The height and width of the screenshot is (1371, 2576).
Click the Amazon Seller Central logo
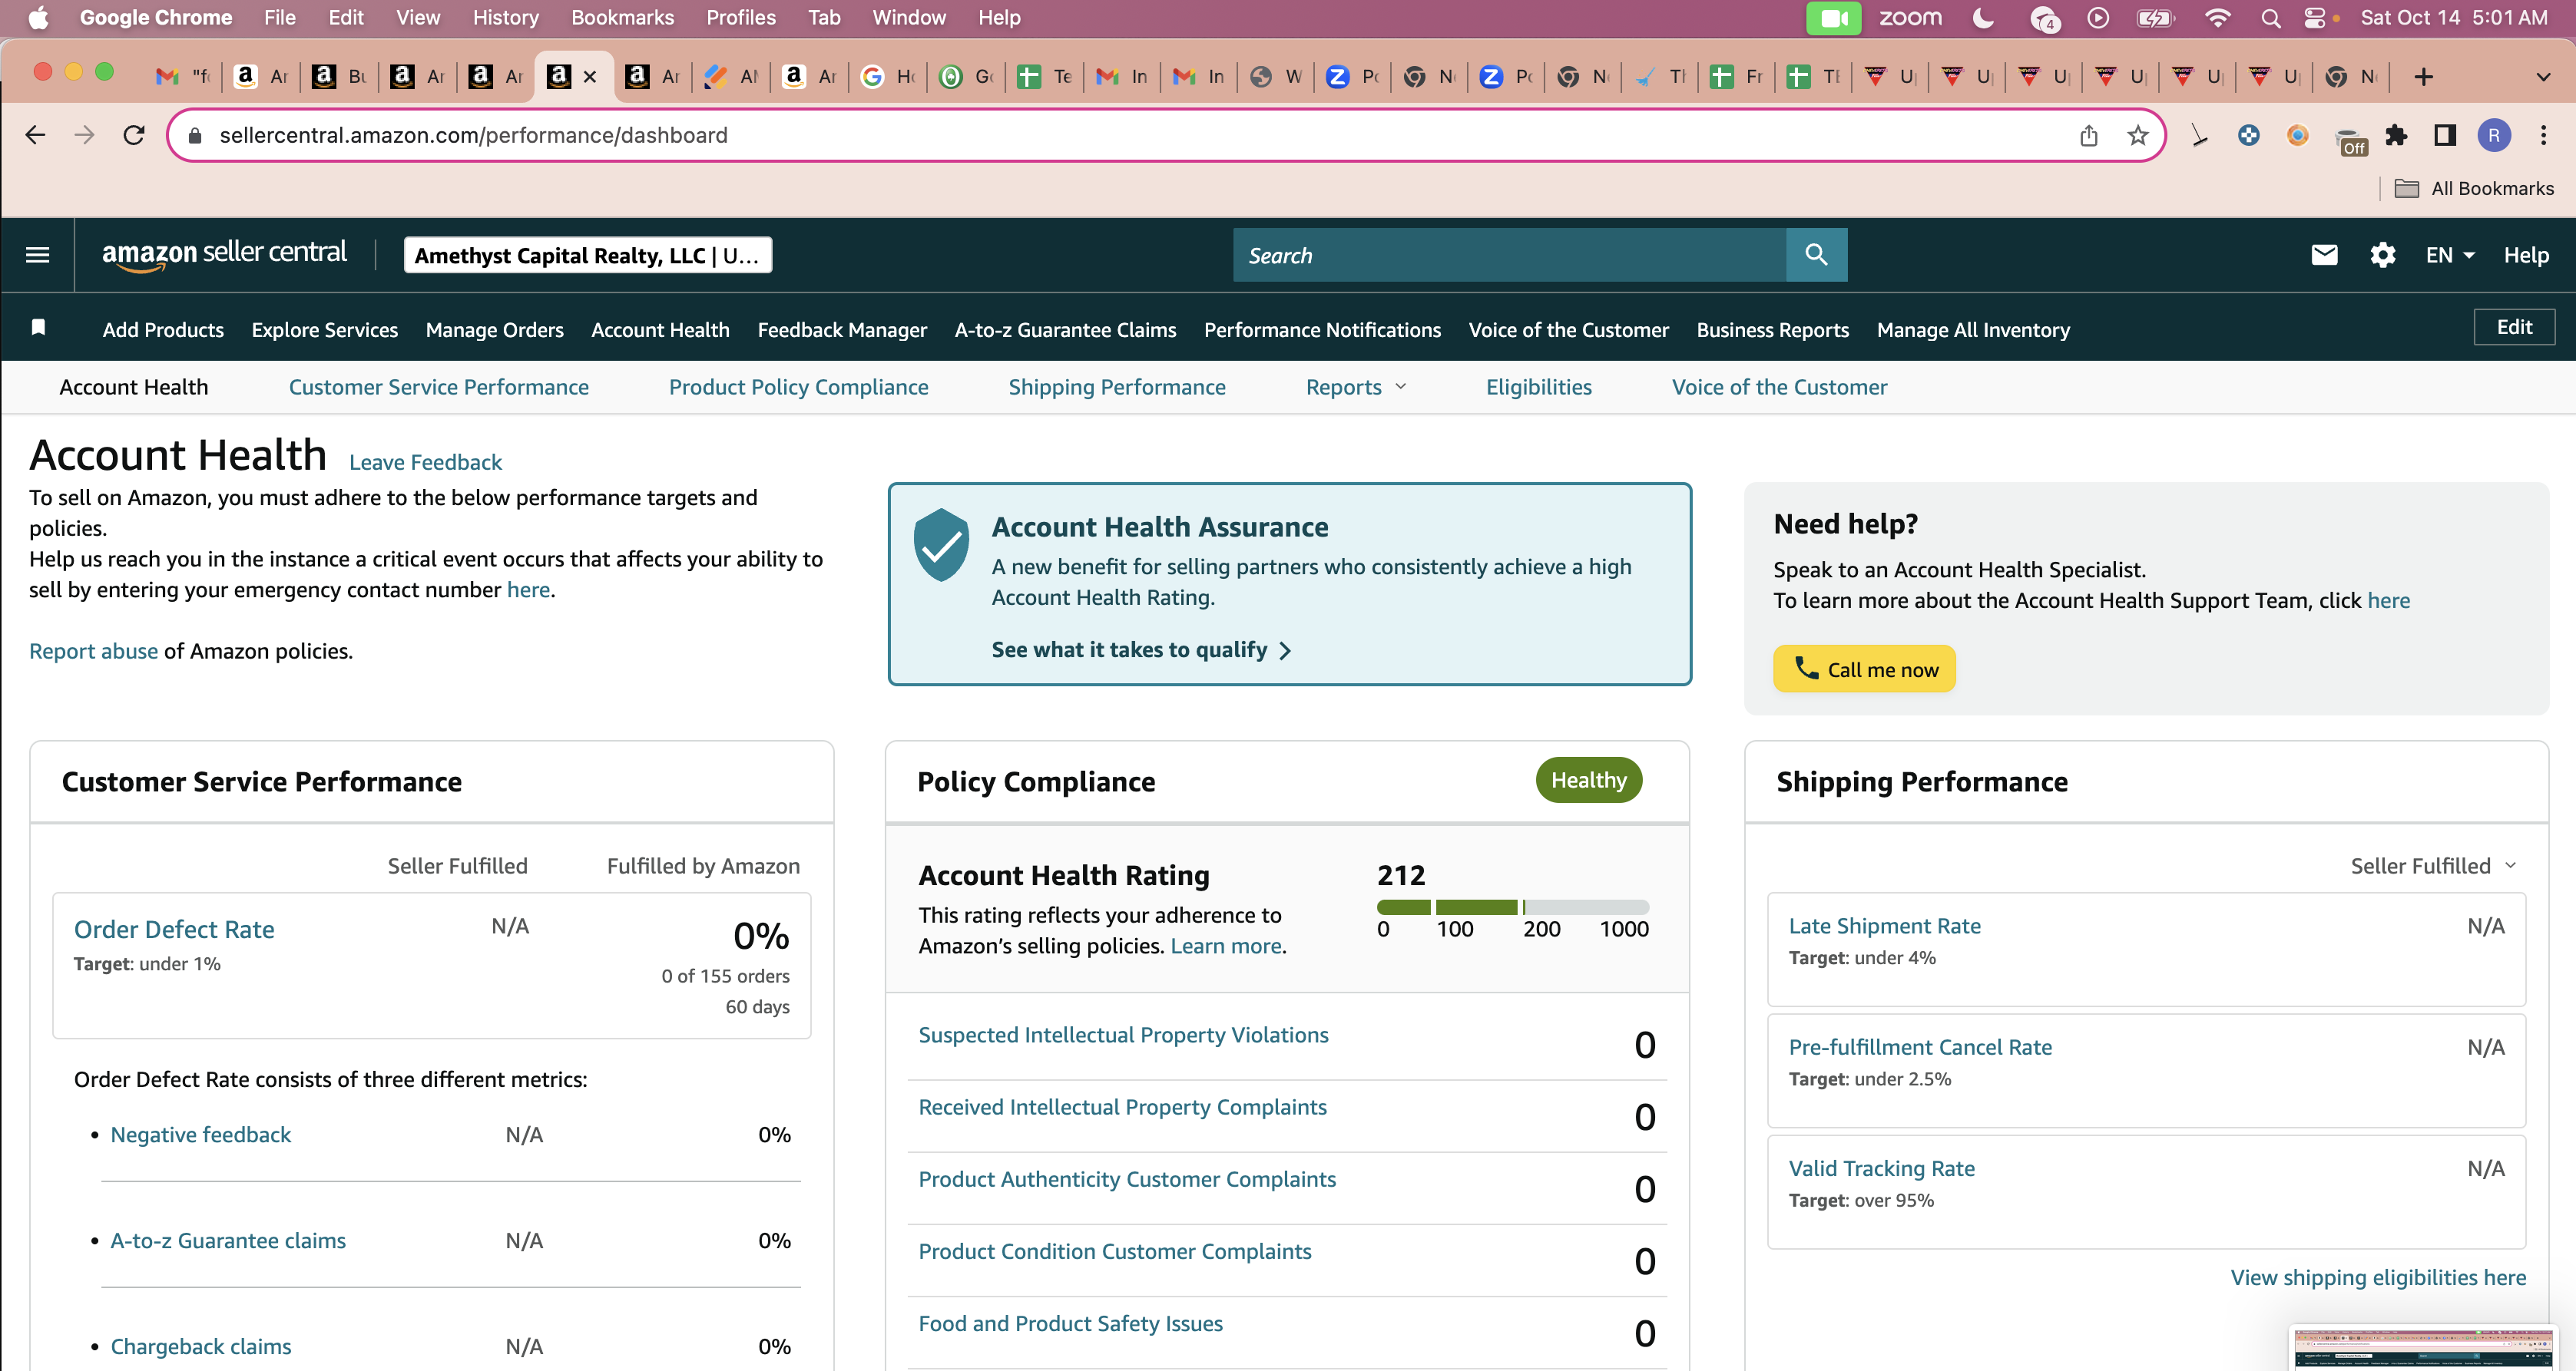point(224,254)
